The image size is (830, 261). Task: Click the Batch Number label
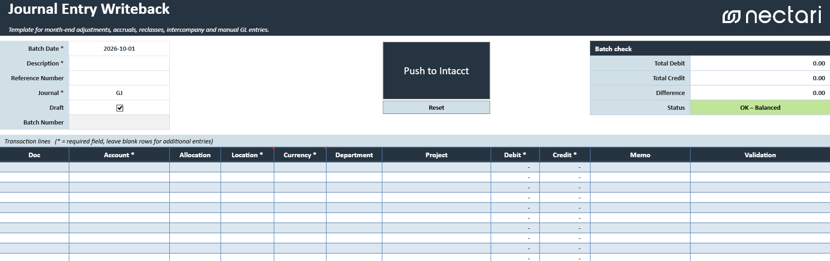pyautogui.click(x=43, y=122)
